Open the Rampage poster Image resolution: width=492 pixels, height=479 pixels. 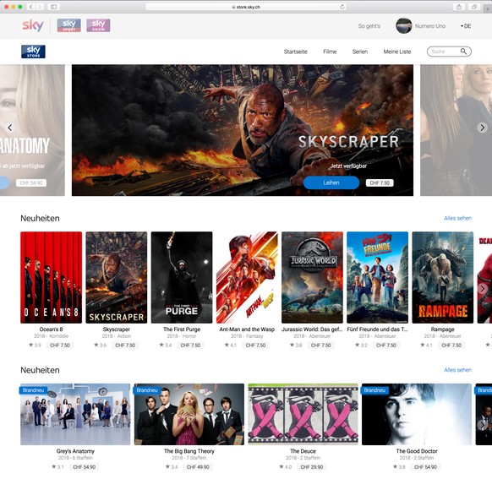pos(443,277)
